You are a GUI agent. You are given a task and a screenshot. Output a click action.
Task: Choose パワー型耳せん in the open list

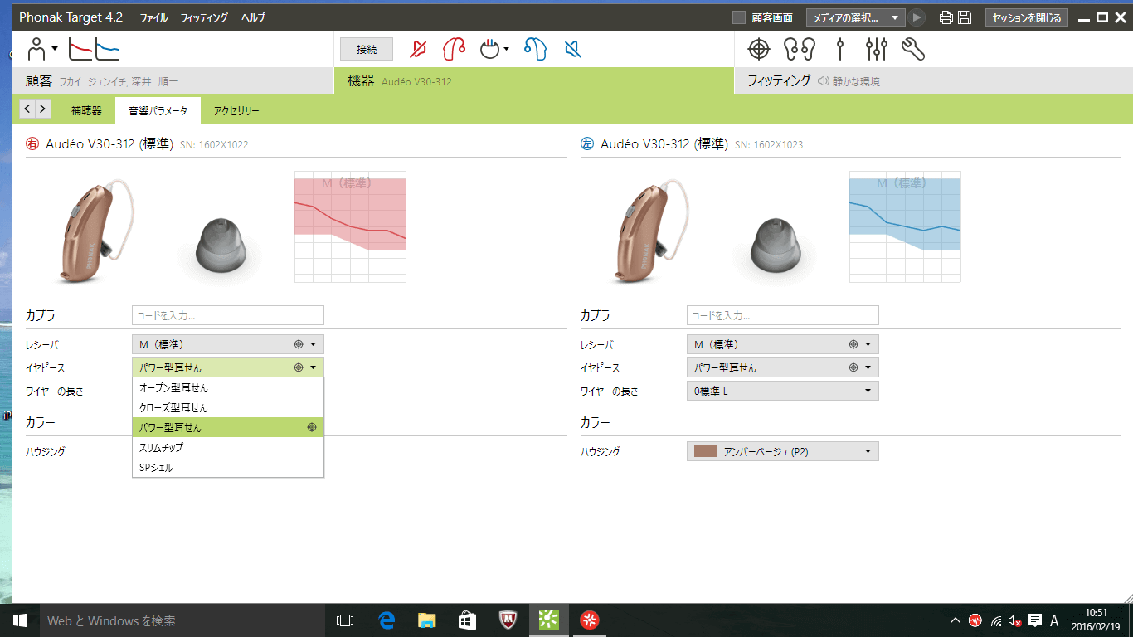[x=228, y=427]
